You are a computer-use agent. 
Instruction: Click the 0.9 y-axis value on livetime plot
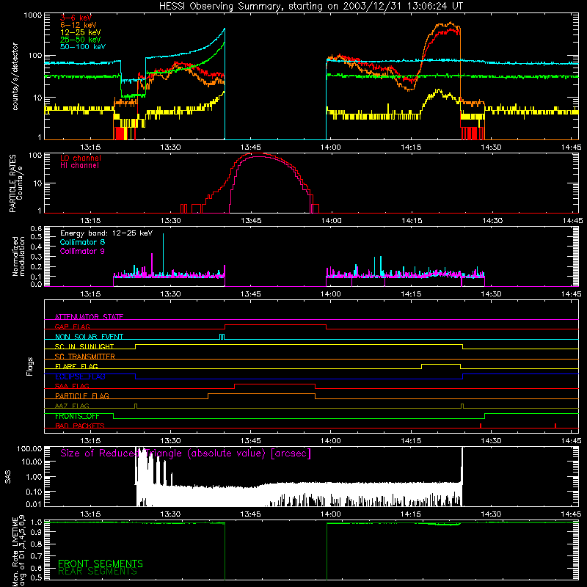click(x=36, y=533)
